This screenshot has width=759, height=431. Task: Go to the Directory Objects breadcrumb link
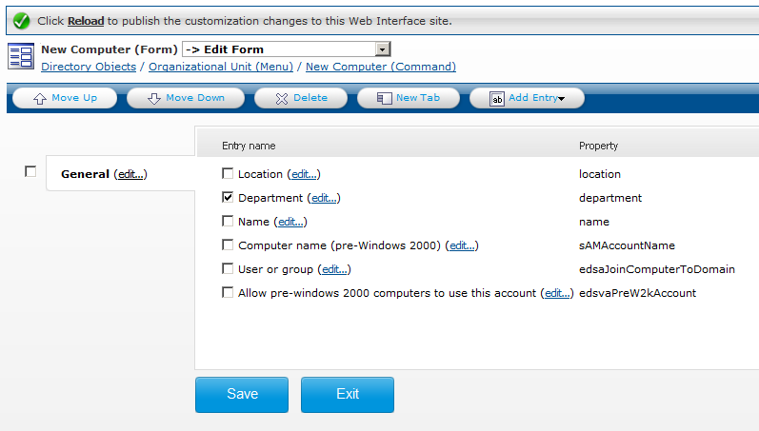click(x=89, y=67)
